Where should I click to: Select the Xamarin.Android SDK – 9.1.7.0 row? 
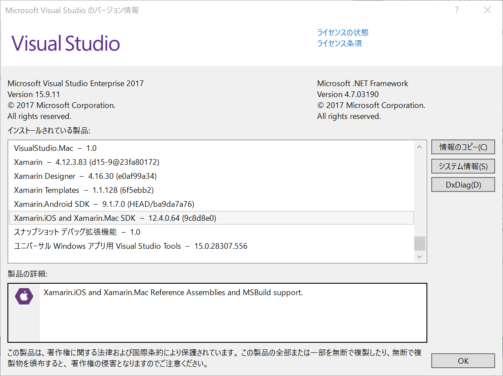coord(212,204)
